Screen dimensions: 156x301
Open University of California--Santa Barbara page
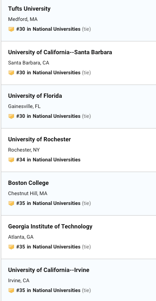(60, 52)
